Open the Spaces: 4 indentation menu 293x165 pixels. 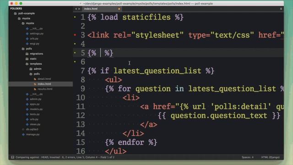pos(247,157)
